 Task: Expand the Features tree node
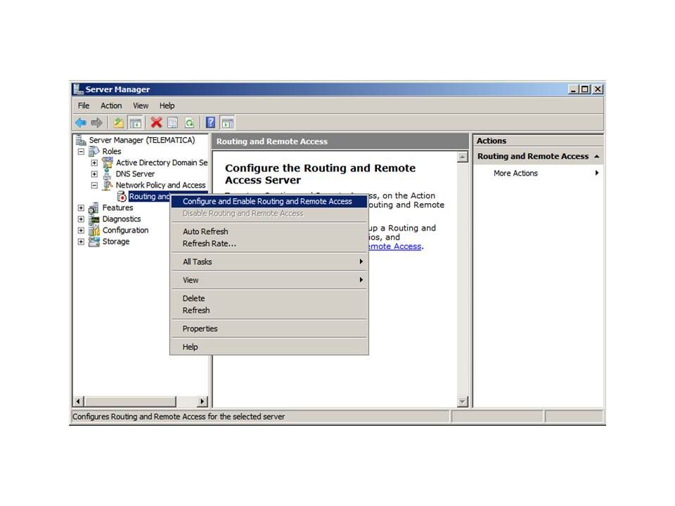[81, 208]
